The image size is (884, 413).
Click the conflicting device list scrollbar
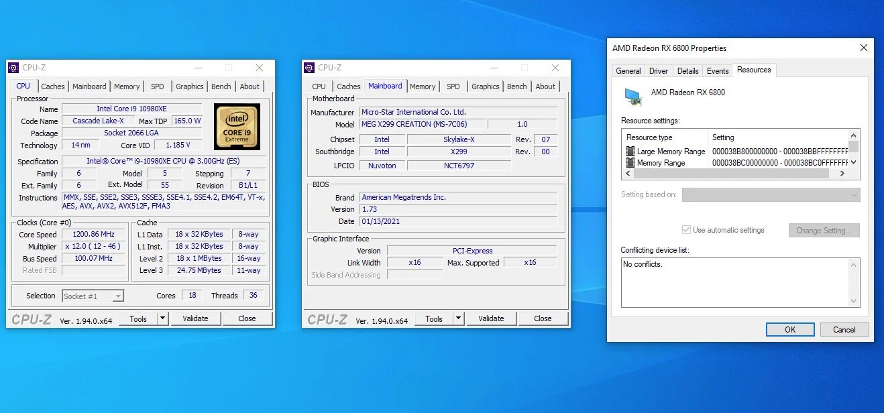(x=854, y=283)
